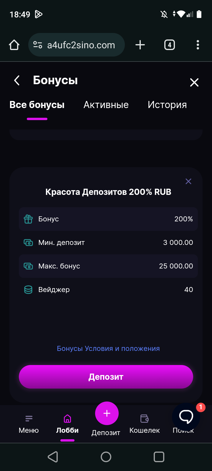Go to Лобби in bottom navigation
212x471 pixels.
coord(67,424)
